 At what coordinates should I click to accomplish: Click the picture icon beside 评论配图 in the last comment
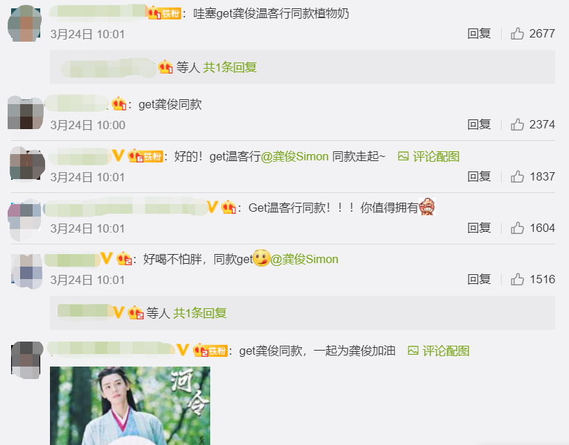pyautogui.click(x=413, y=351)
